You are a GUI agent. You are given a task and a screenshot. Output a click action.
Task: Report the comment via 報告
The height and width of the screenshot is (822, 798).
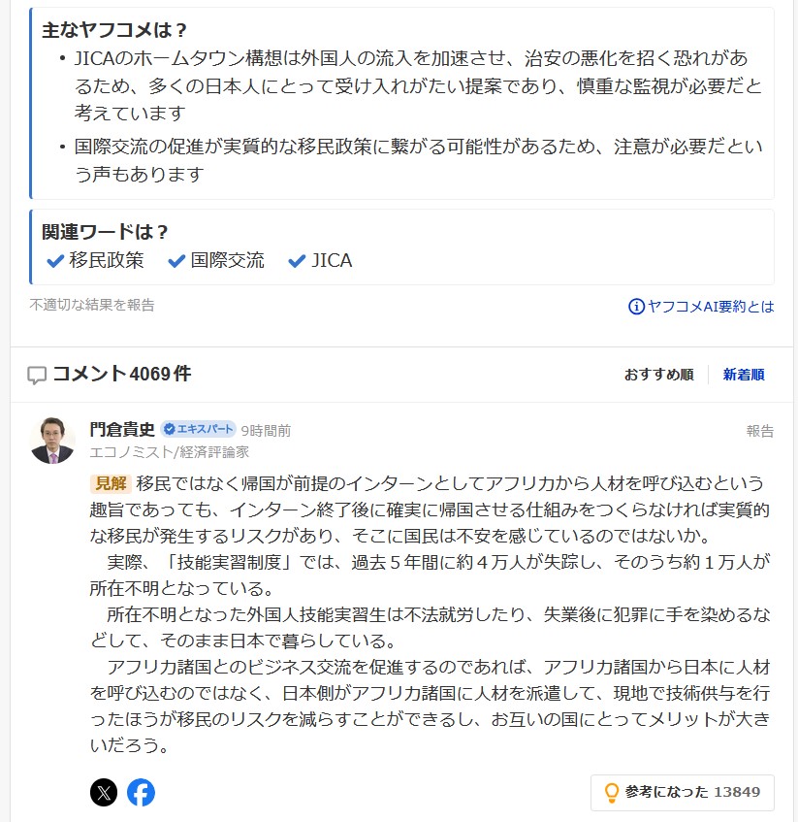760,431
